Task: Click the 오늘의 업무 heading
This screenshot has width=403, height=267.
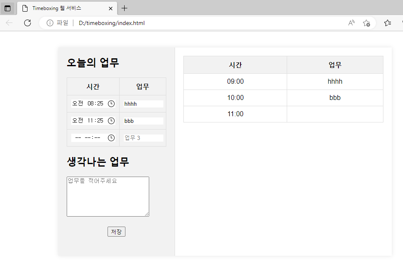Action: click(x=93, y=63)
